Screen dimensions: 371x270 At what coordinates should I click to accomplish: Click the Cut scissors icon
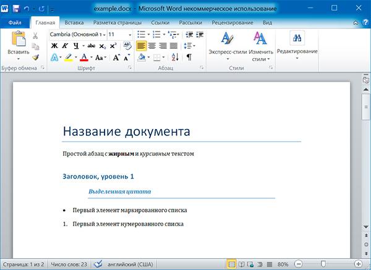tap(35, 35)
